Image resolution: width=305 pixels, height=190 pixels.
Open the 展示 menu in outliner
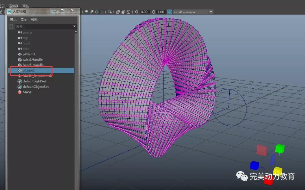(x=13, y=20)
